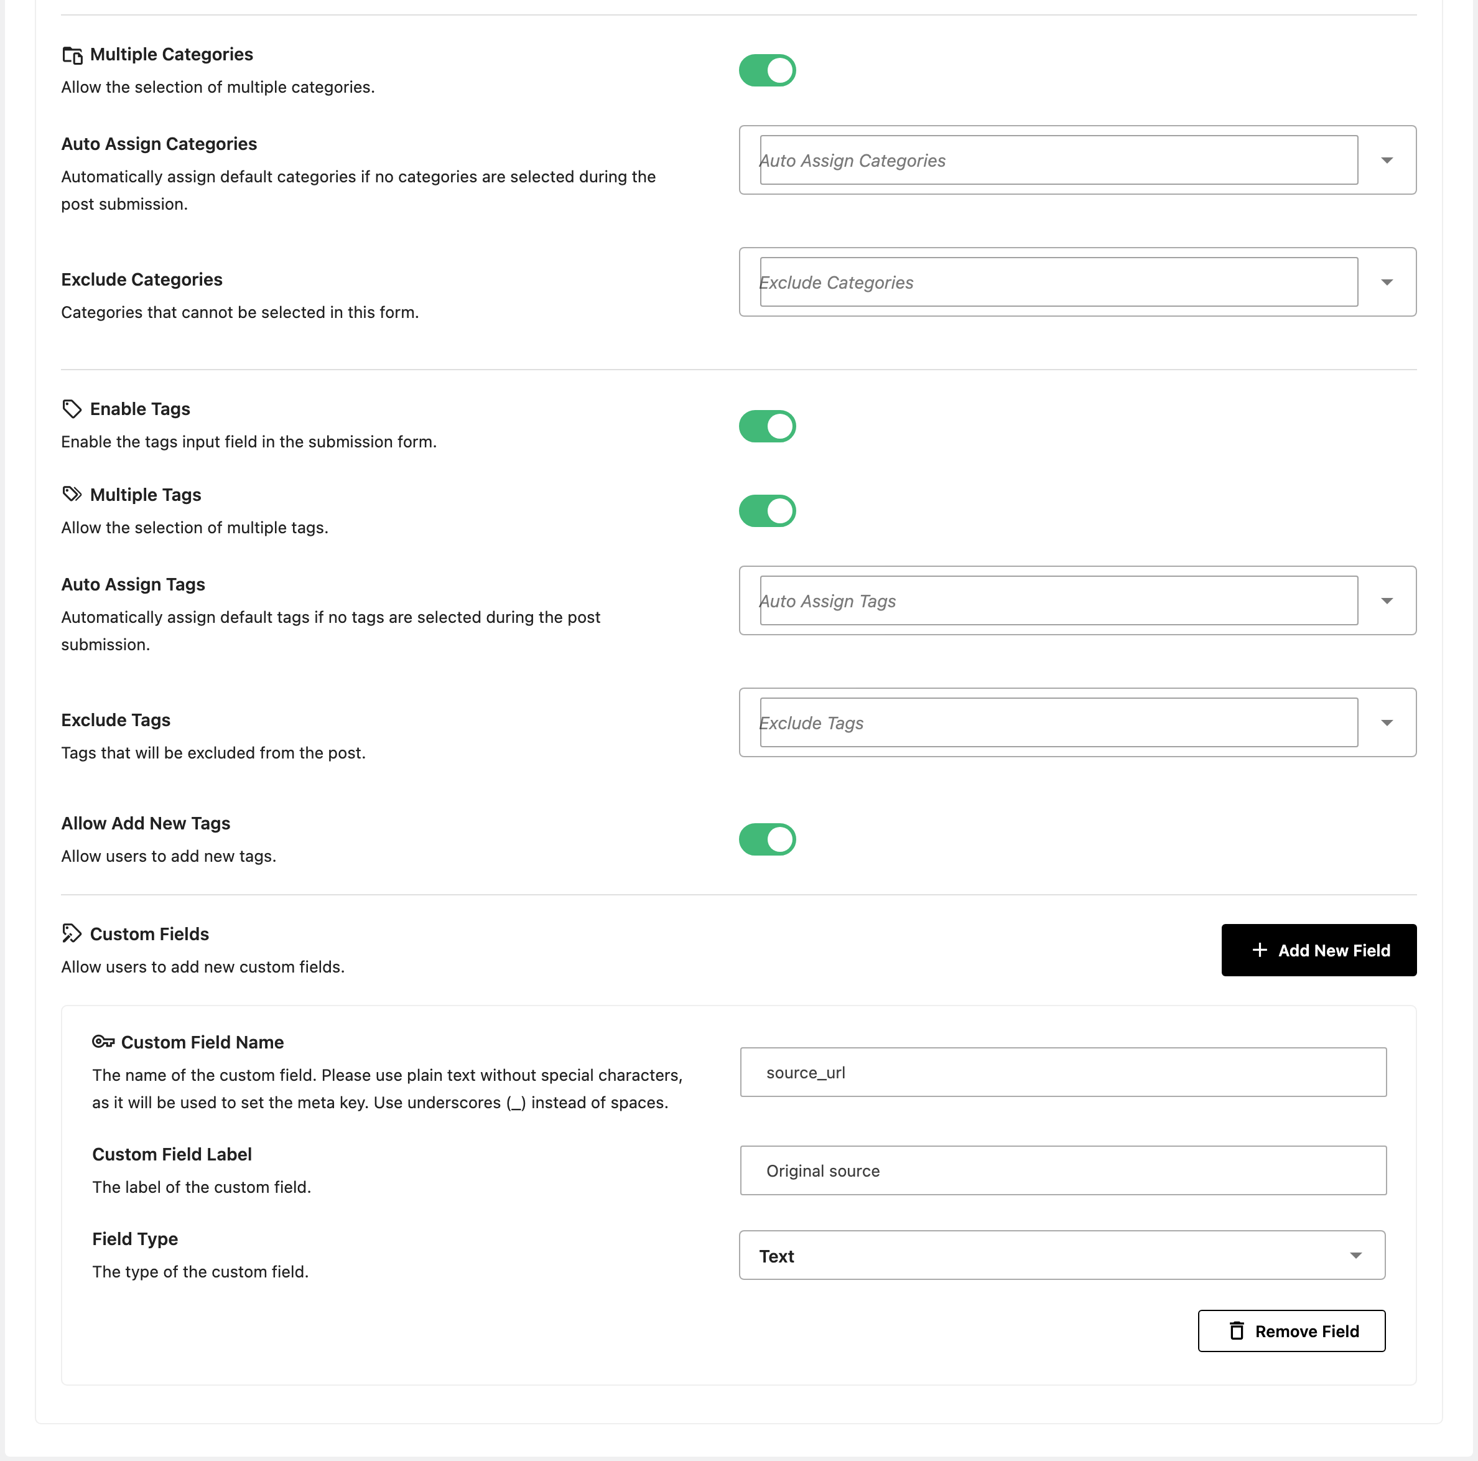This screenshot has width=1478, height=1461.
Task: Toggle the Multiple Tags switch
Action: point(768,510)
